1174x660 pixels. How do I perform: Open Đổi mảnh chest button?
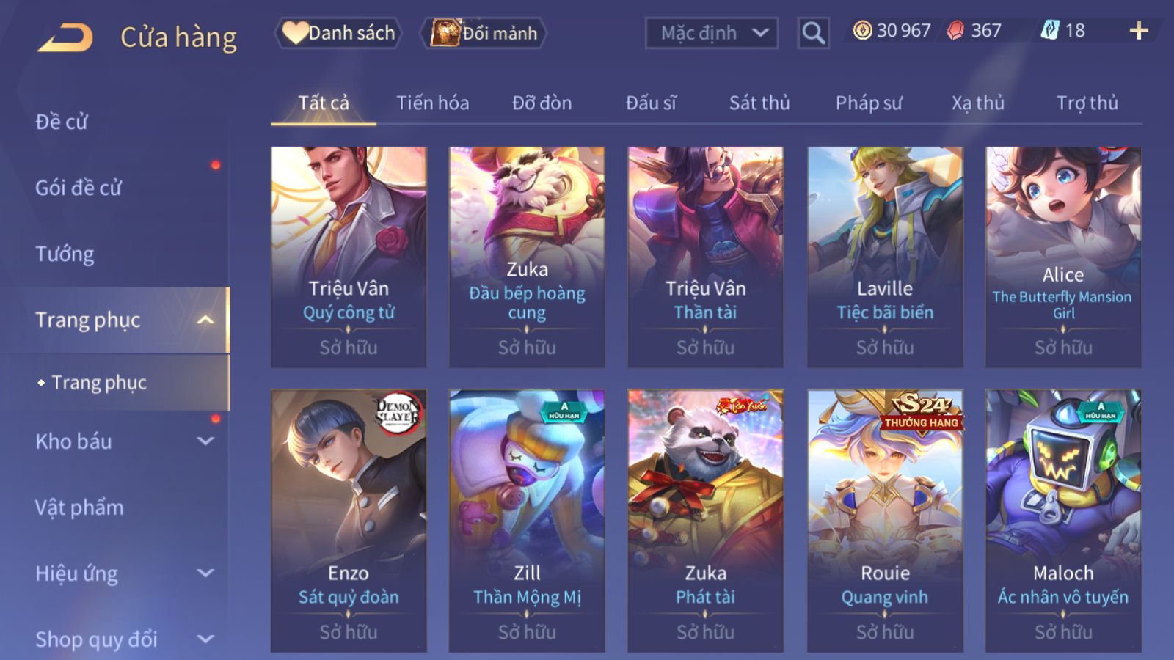(x=484, y=33)
